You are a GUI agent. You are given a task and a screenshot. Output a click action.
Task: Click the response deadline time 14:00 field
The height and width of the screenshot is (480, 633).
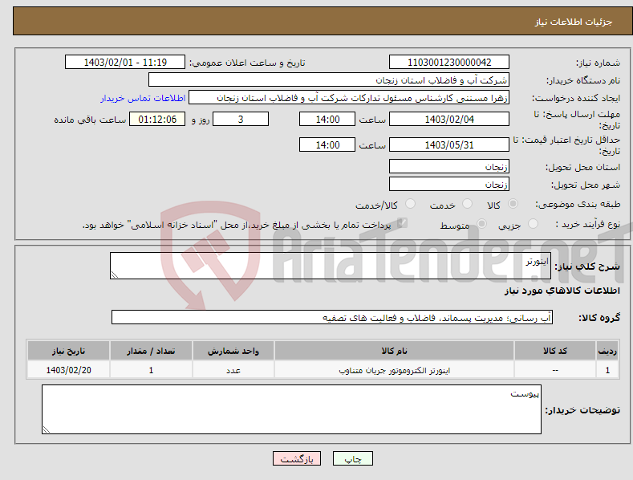(327, 119)
